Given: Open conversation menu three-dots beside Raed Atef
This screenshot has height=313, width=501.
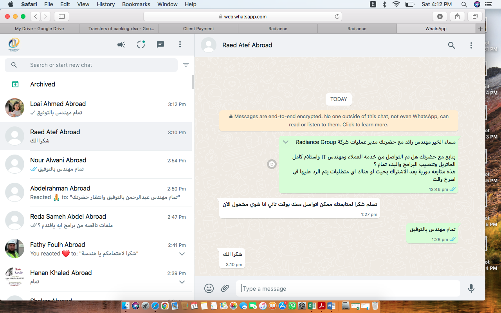Looking at the screenshot, I should (x=471, y=45).
